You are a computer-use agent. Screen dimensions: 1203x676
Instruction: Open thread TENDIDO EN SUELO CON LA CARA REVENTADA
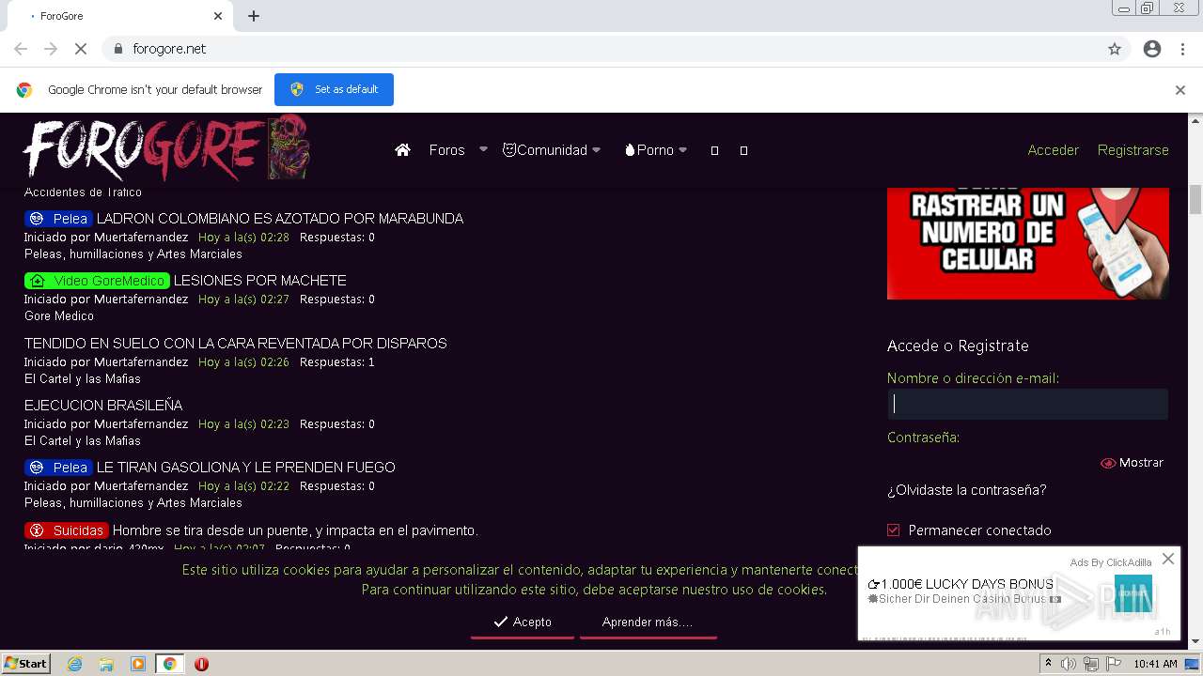coord(235,344)
